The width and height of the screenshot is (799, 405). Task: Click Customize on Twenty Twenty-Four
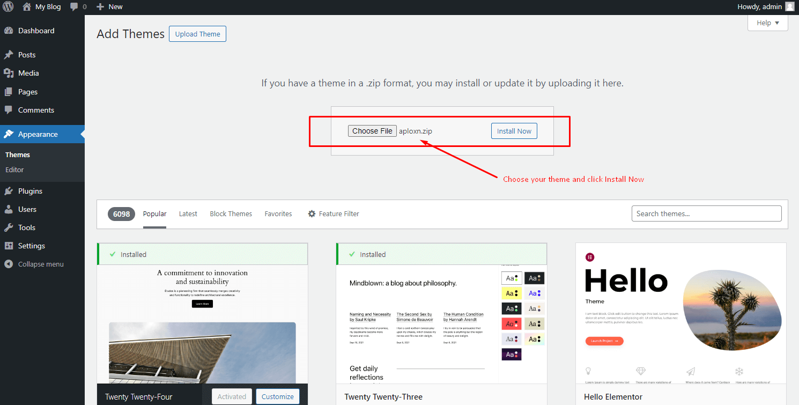[x=278, y=396]
